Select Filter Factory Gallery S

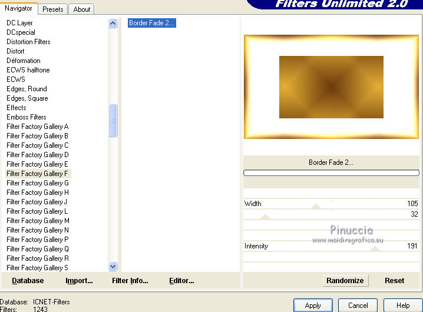[37, 268]
